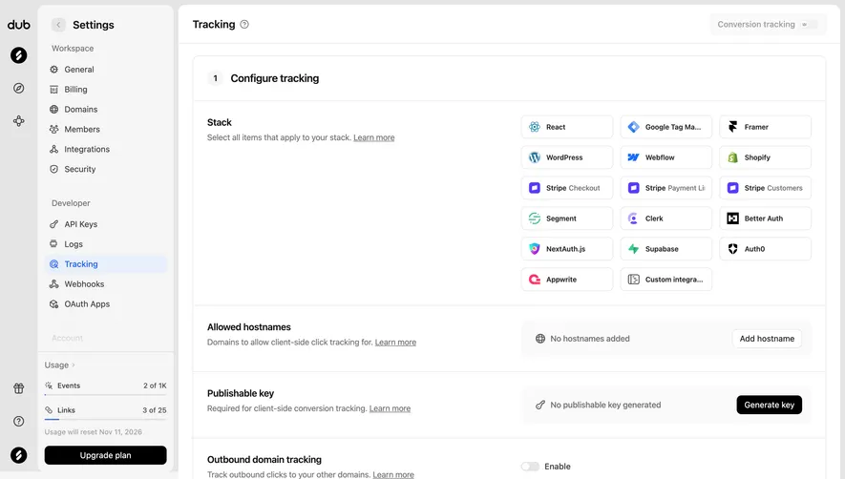The height and width of the screenshot is (479, 845).
Task: Open Learn more link under Allowed hostnames
Action: (x=395, y=343)
